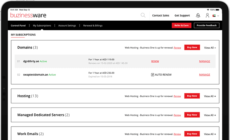Open the notifications bell icon
This screenshot has width=230, height=140.
tap(198, 15)
